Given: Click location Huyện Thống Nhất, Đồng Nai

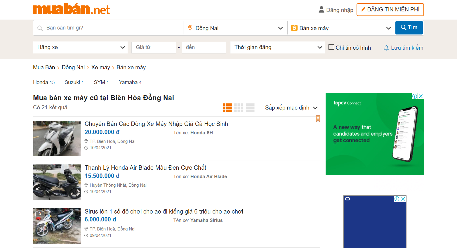Looking at the screenshot, I should (x=118, y=185).
